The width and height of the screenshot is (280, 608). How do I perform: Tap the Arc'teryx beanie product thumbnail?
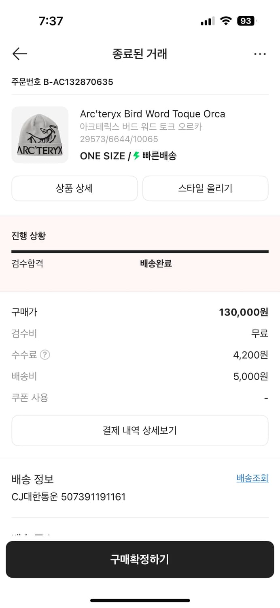(x=40, y=135)
